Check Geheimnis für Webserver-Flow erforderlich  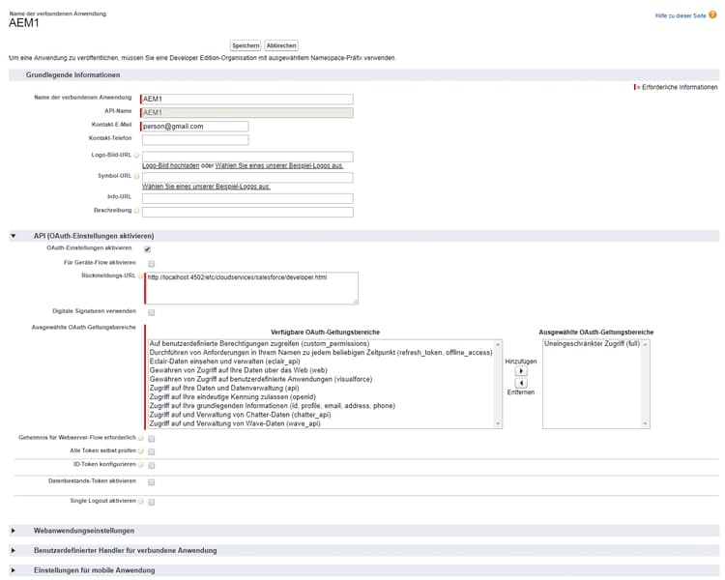[x=151, y=439]
